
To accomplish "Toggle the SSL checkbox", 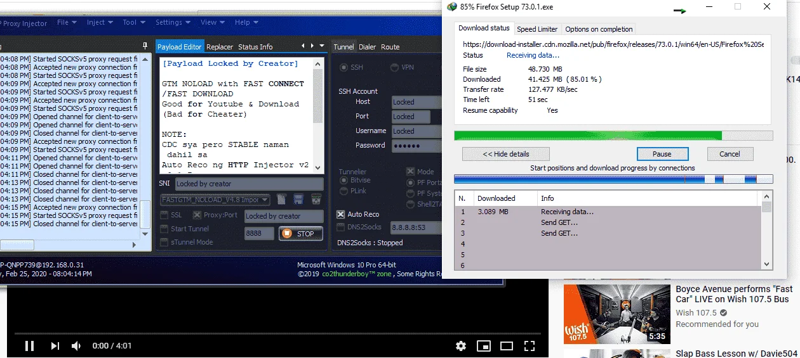I will pyautogui.click(x=164, y=215).
